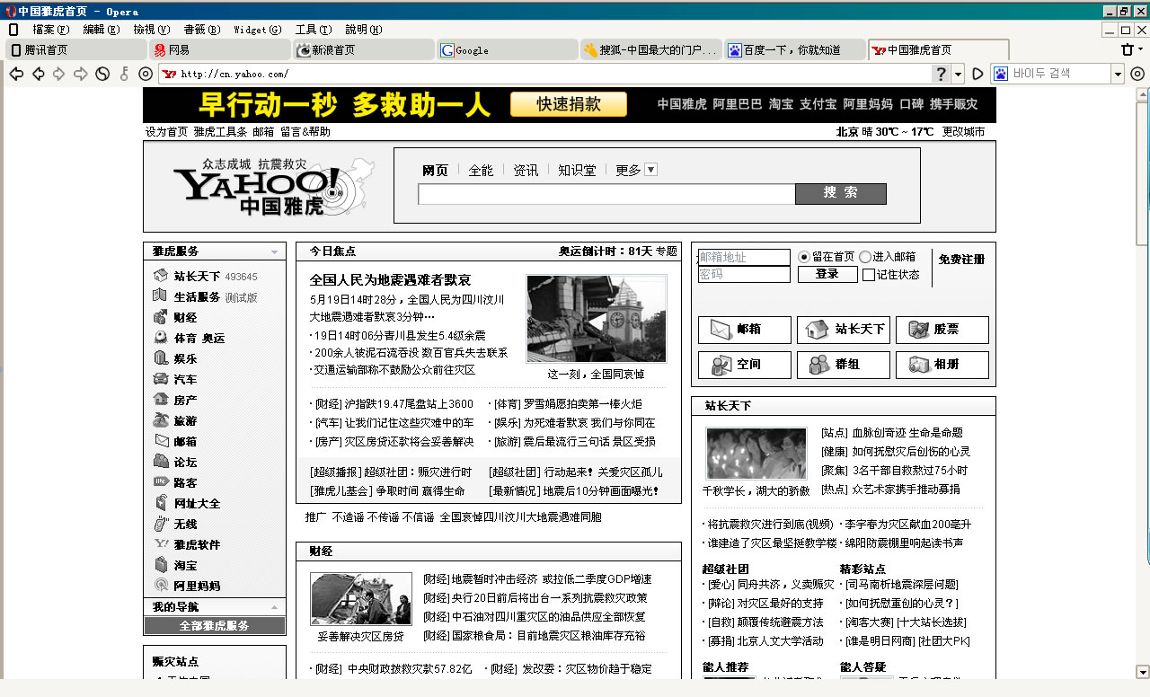This screenshot has width=1150, height=697.
Task: Focus the 邮箱地址 input field
Action: (744, 257)
